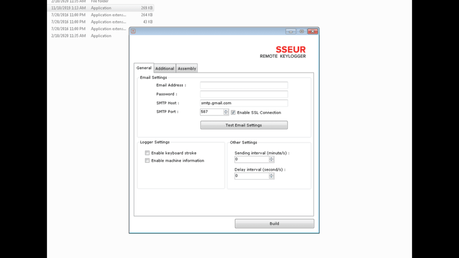Select the 269 KB Application file row
This screenshot has height=258, width=459.
[x=101, y=8]
